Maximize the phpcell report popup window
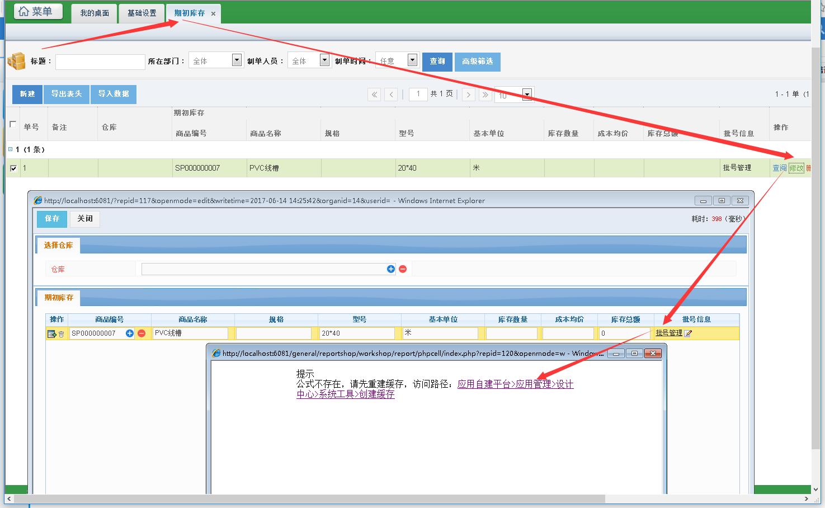Viewport: 825px width, 508px height. (634, 353)
